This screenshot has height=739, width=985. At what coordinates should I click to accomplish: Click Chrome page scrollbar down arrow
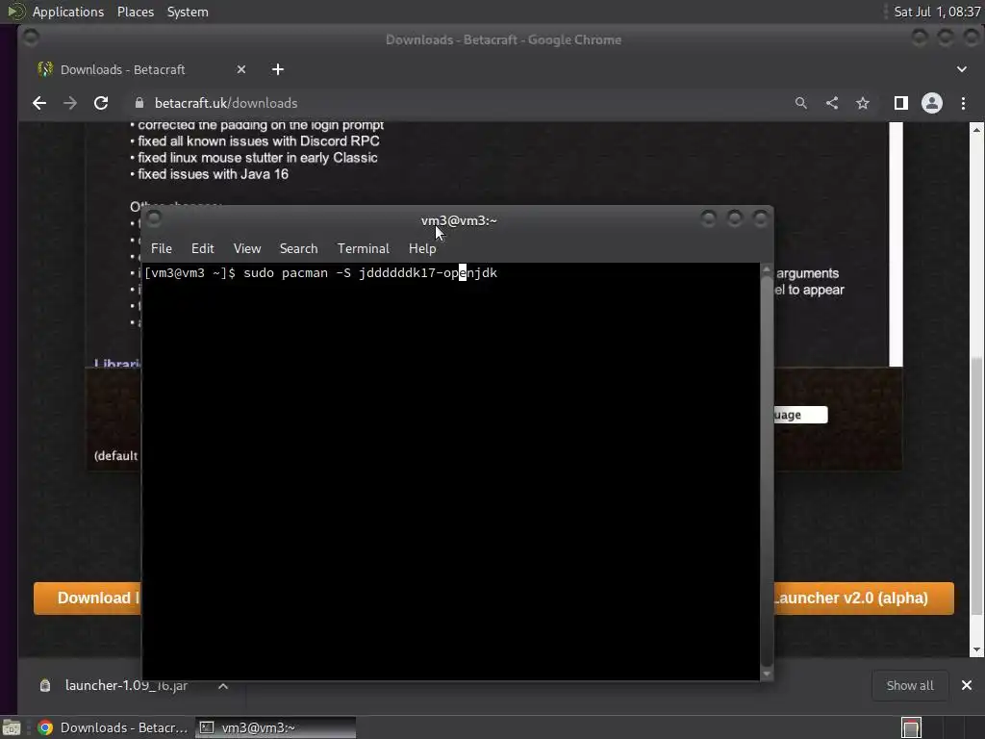[976, 650]
